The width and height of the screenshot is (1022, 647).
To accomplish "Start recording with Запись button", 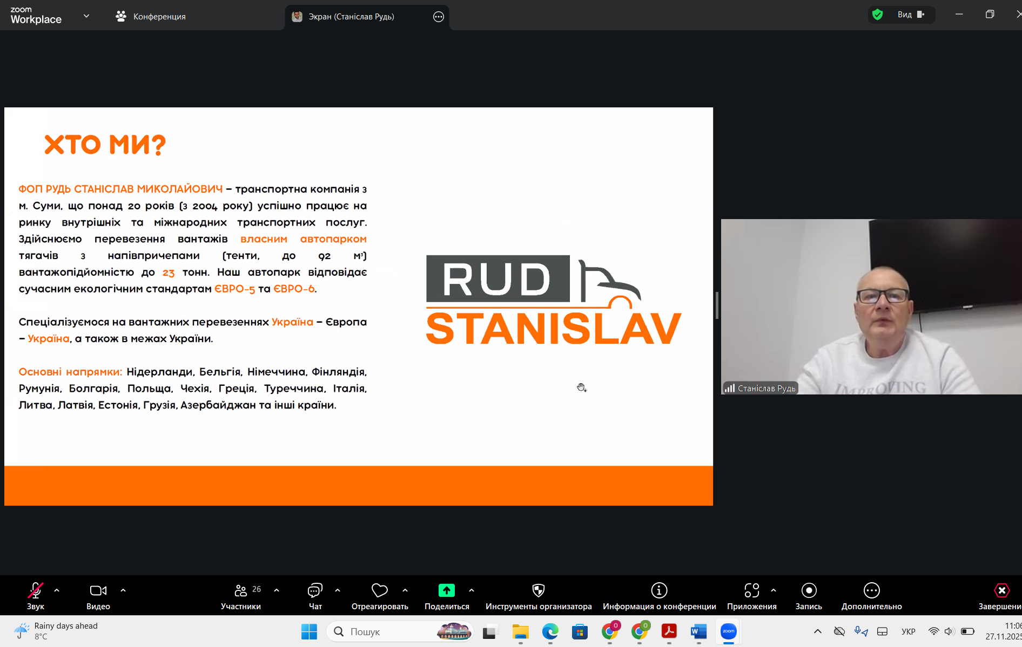I will (x=808, y=591).
